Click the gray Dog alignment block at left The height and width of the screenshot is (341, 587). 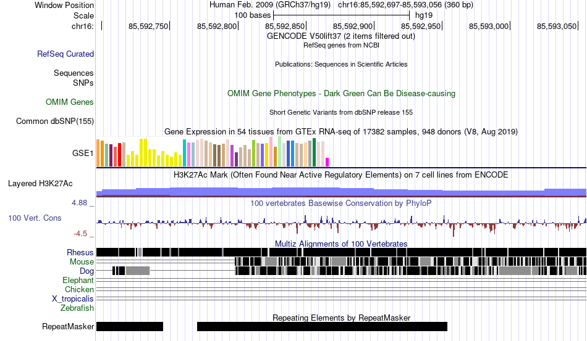tap(138, 271)
